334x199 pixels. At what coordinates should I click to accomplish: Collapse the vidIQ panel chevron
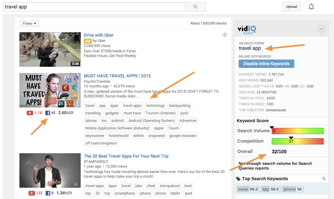pyautogui.click(x=321, y=29)
